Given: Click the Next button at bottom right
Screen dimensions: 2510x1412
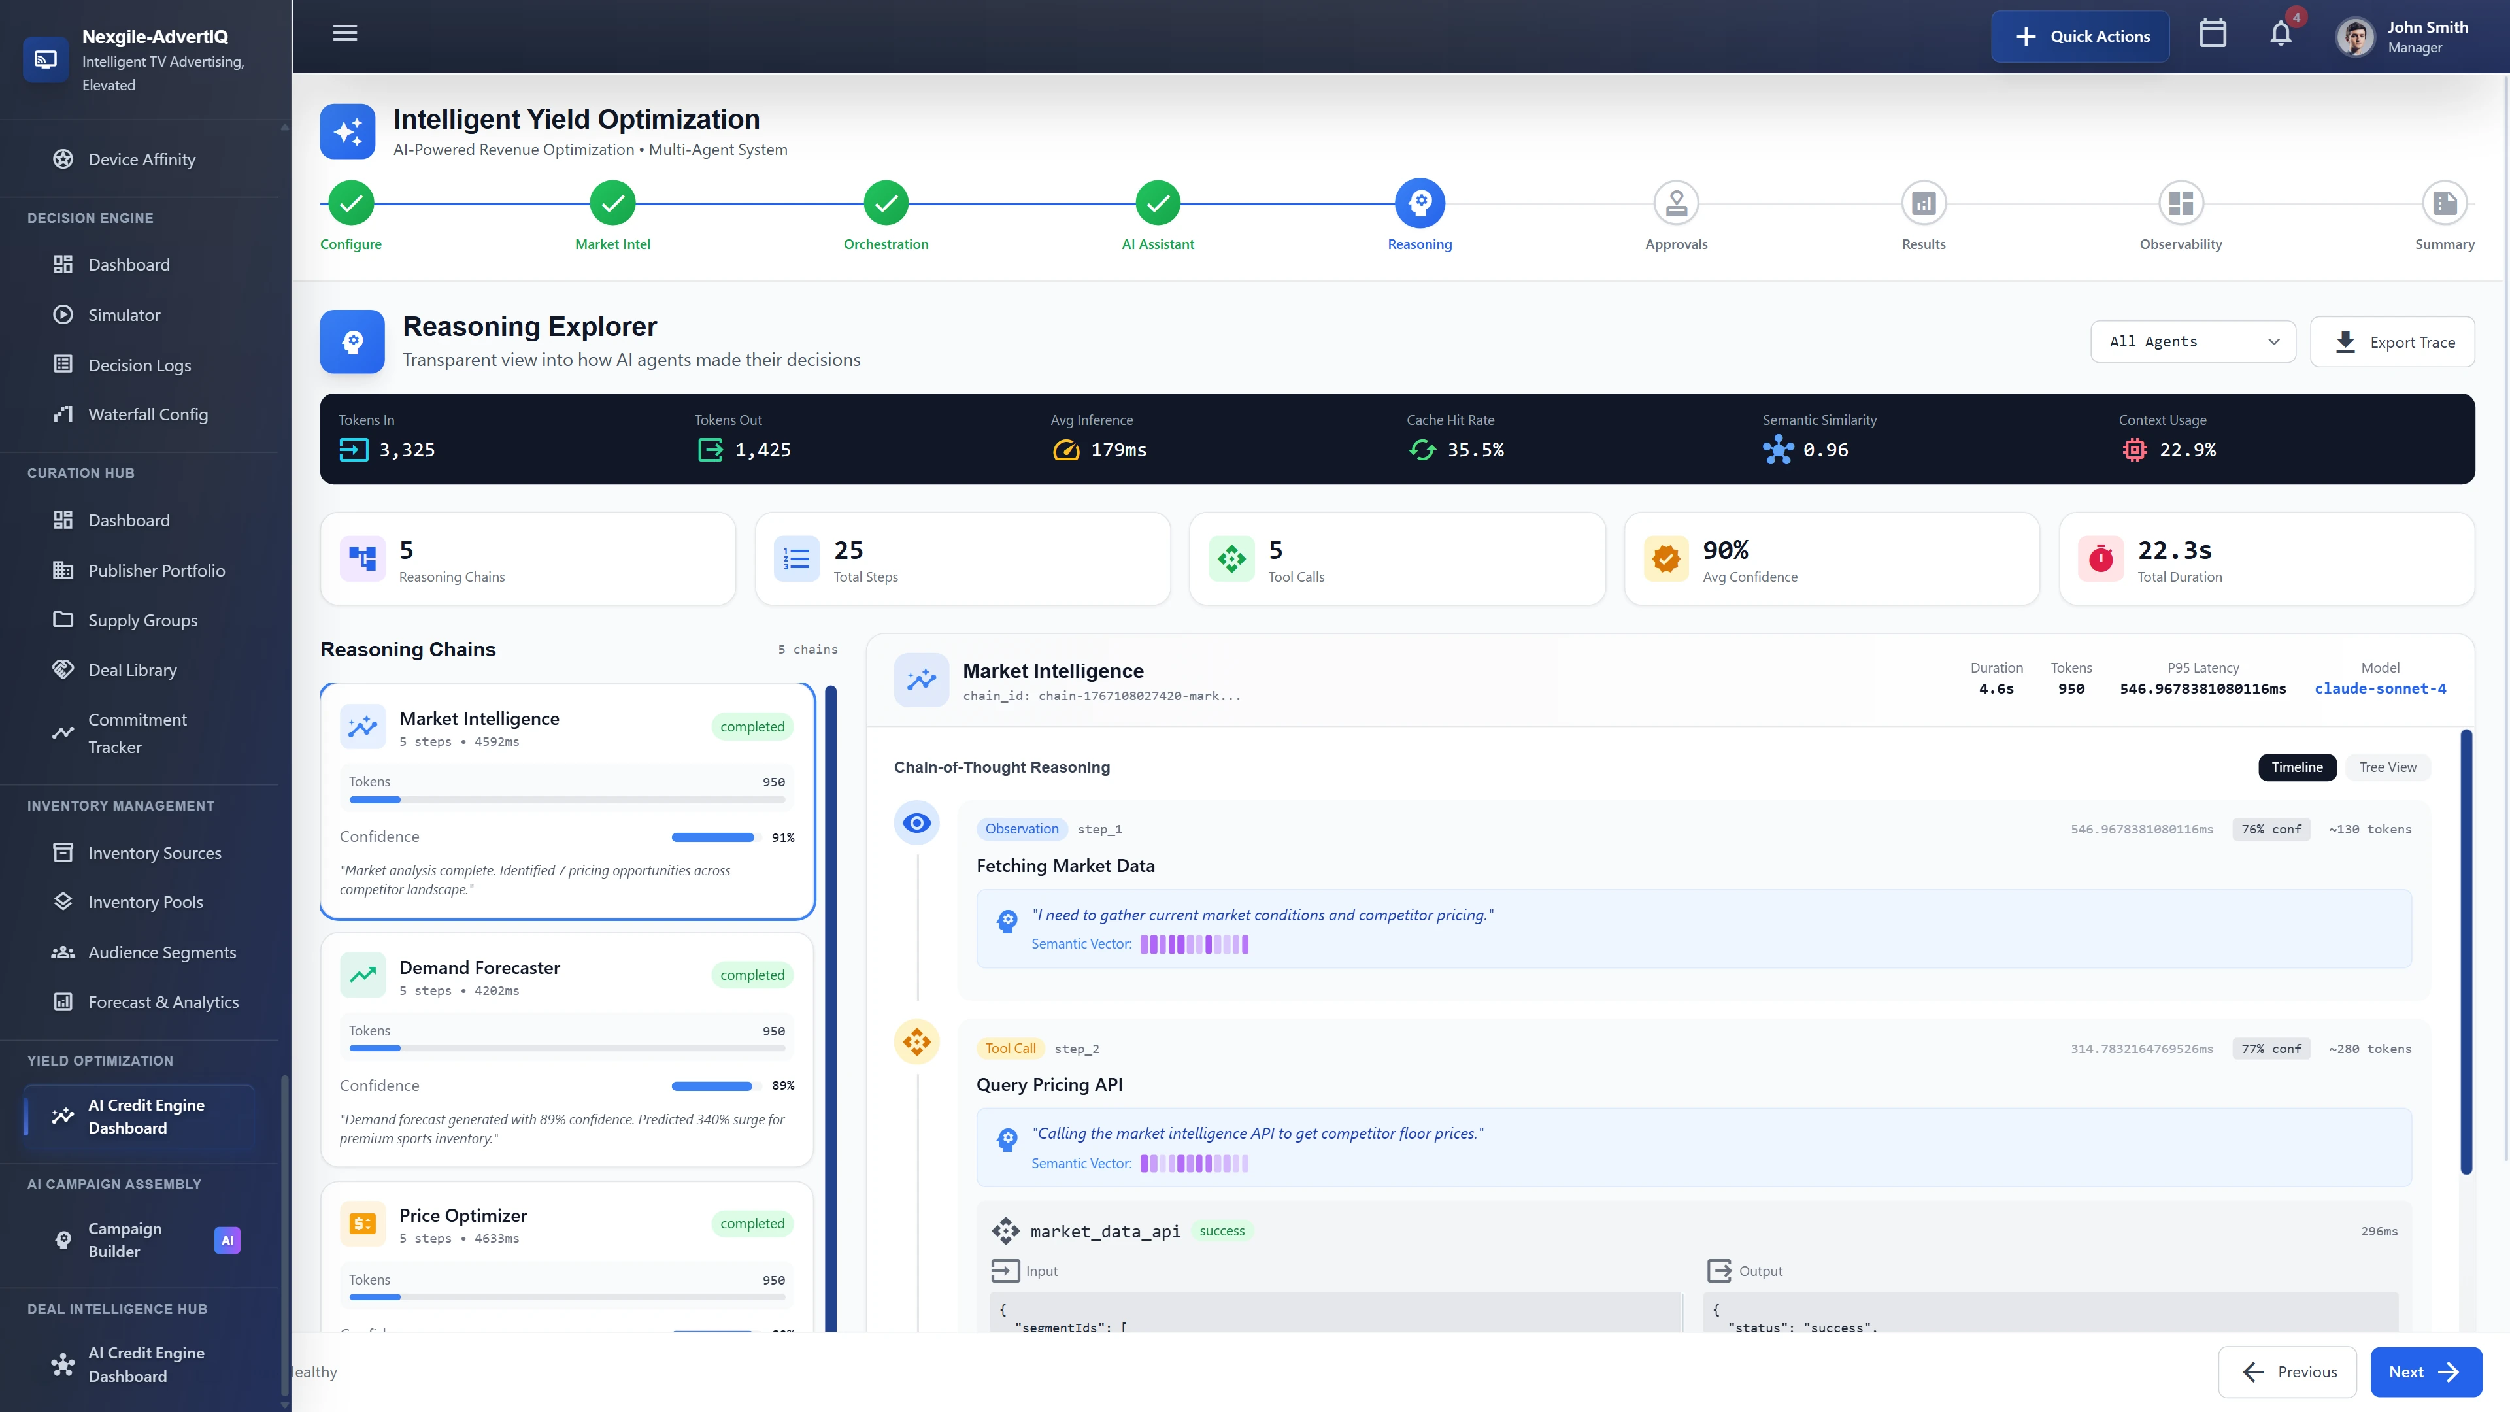Looking at the screenshot, I should (2426, 1371).
